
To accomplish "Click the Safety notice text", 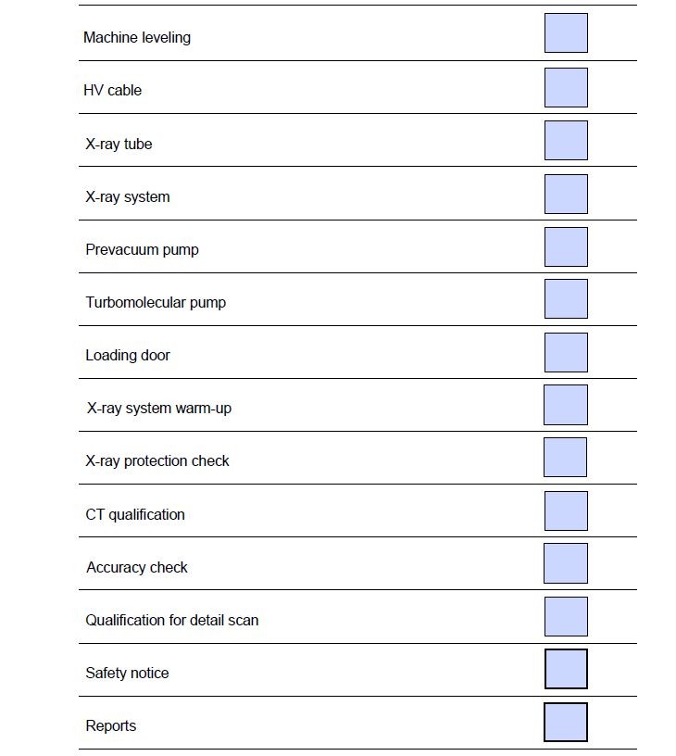I will click(127, 674).
